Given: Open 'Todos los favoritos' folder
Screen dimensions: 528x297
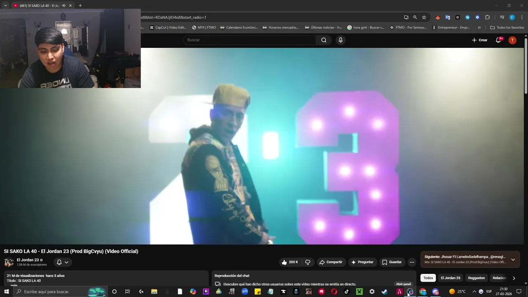Looking at the screenshot, I should (x=507, y=28).
